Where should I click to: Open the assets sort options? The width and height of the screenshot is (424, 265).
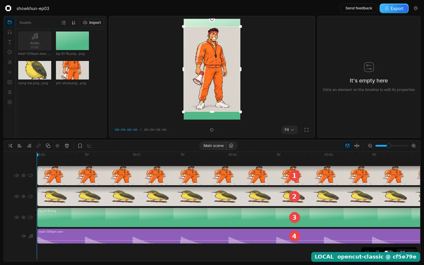coord(74,23)
